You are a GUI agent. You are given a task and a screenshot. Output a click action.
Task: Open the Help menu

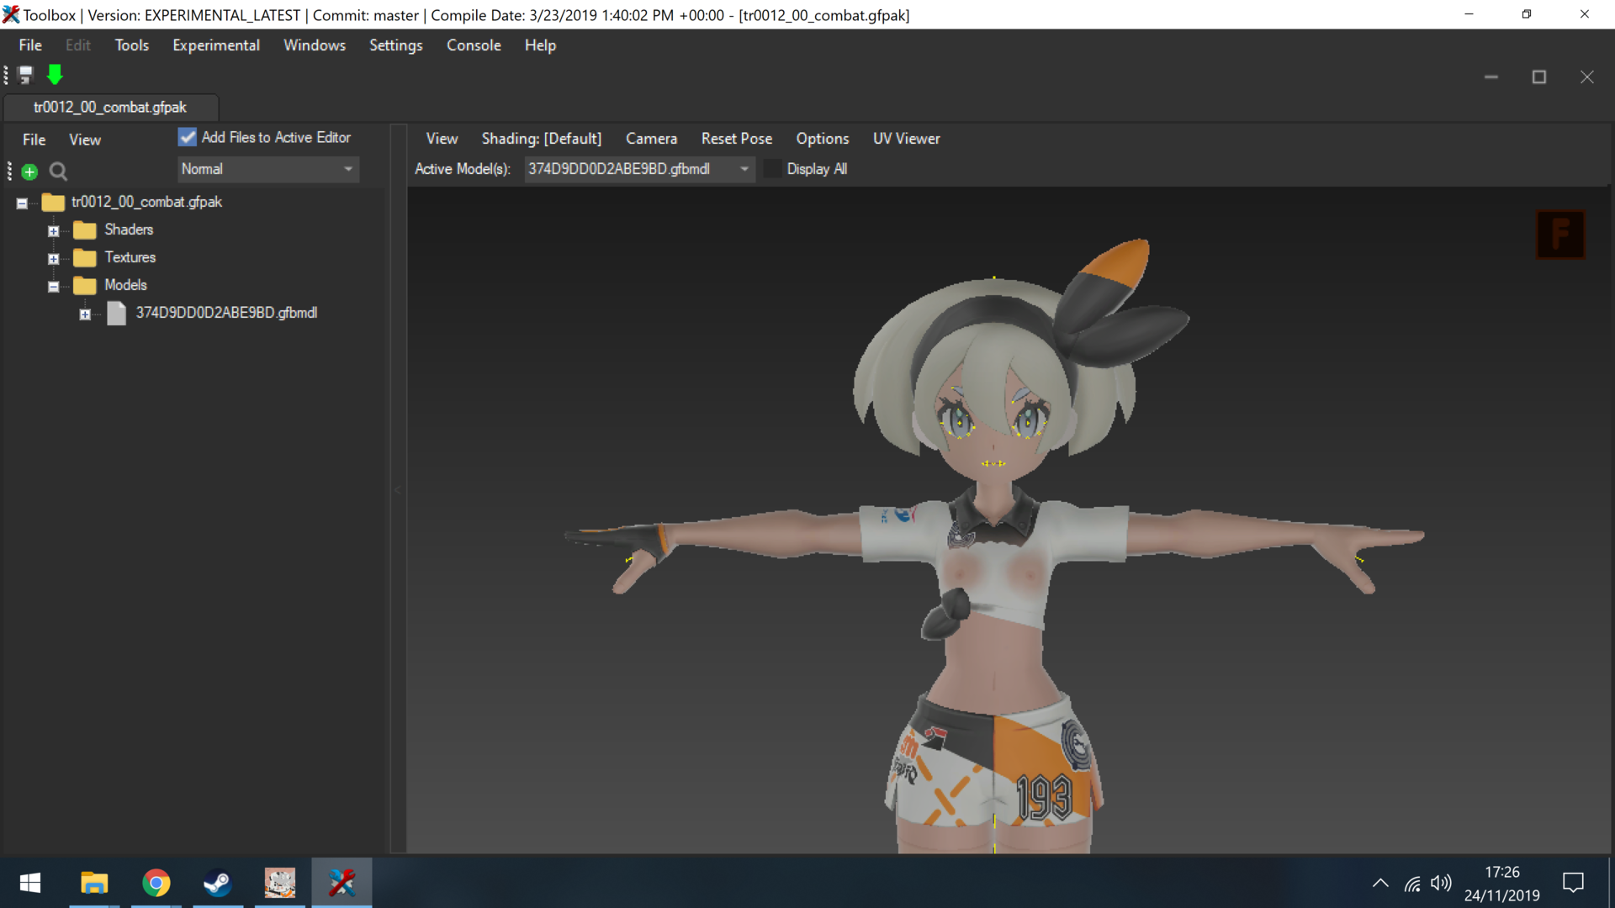coord(540,45)
